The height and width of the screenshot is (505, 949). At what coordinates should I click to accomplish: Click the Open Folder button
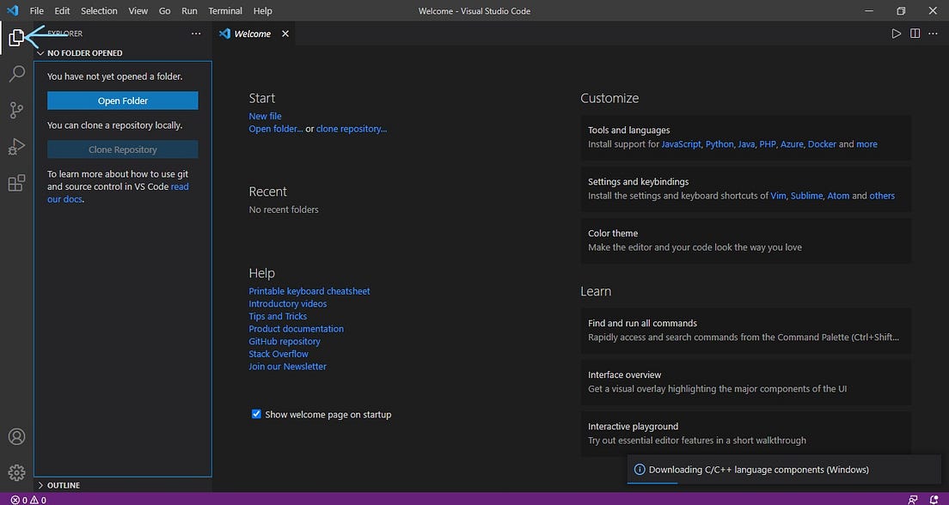123,101
